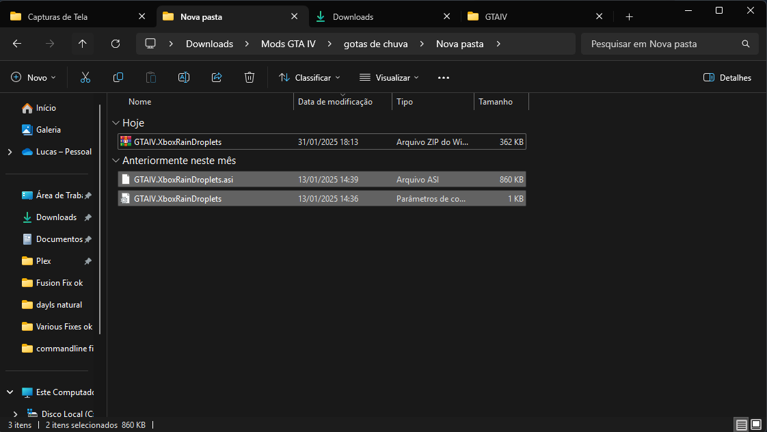Click 2 itens selecionados in status bar
This screenshot has width=767, height=432.
click(81, 425)
